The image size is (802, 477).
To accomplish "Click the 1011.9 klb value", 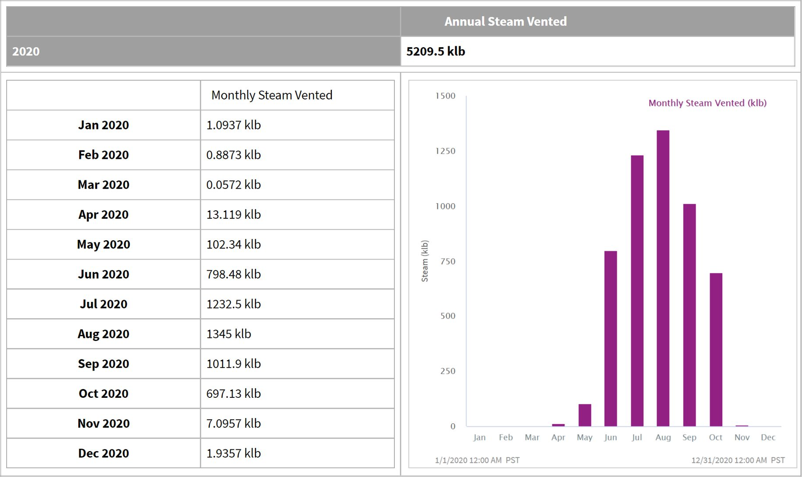I will (x=233, y=364).
